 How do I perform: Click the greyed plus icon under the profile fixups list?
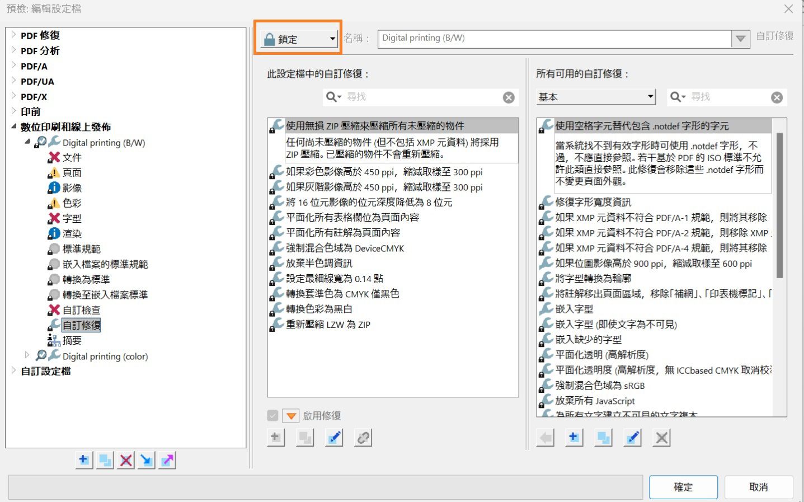pyautogui.click(x=276, y=437)
